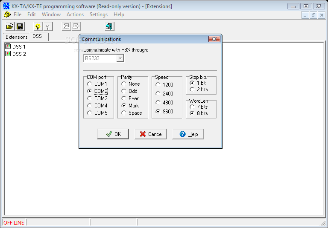Image resolution: width=328 pixels, height=228 pixels.
Task: Open the Help menu
Action: [x=119, y=14]
